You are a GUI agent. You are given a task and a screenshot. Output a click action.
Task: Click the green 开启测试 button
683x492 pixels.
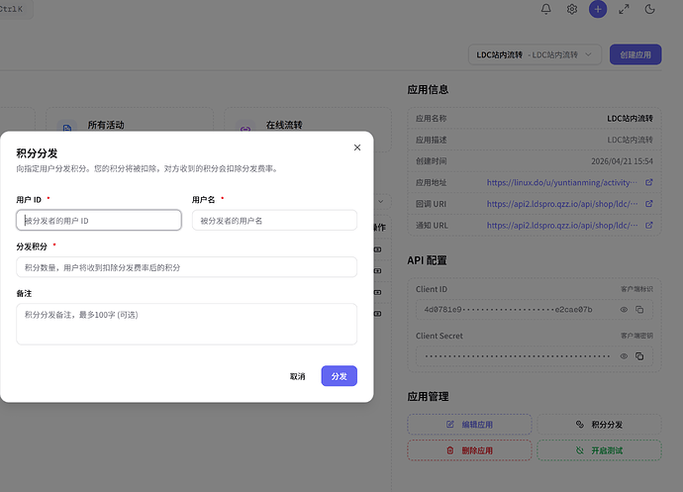click(600, 450)
